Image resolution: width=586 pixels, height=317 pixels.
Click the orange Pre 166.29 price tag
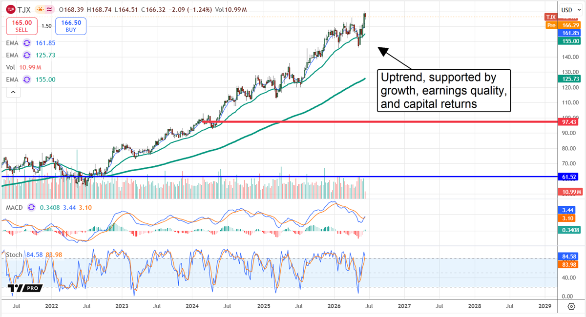pos(564,25)
